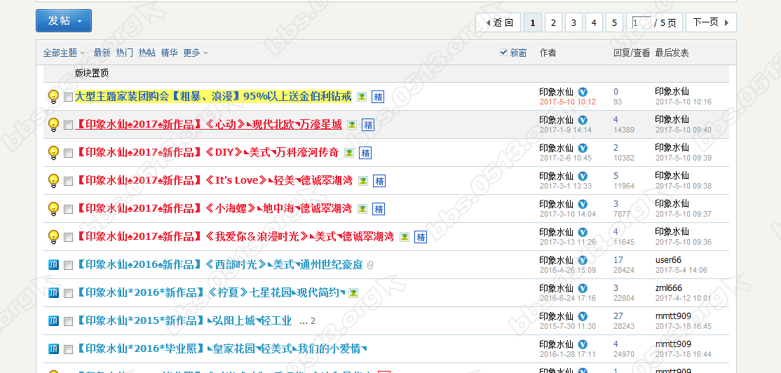Screen dimensions: 781x373
Task: Click the lightbulb icon beside 《小海螺》 thread
Action: point(53,208)
